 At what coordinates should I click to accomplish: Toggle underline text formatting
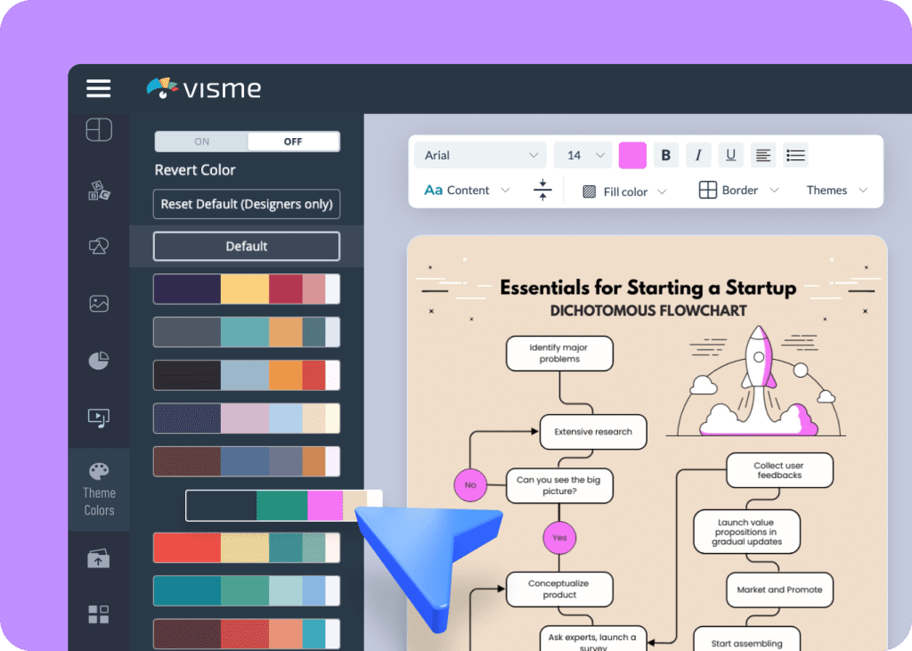pyautogui.click(x=730, y=155)
